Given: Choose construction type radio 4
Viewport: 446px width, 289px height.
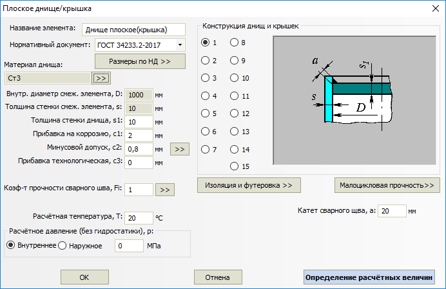Looking at the screenshot, I should (x=205, y=95).
